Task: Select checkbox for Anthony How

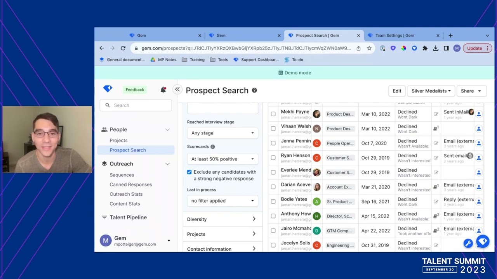Action: (x=273, y=216)
